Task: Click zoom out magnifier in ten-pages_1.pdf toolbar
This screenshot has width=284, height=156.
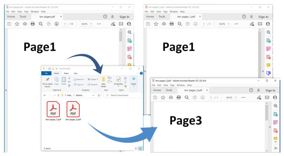Action: 179,24
